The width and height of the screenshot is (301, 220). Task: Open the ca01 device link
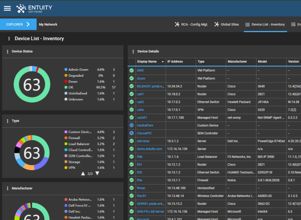coord(140,94)
